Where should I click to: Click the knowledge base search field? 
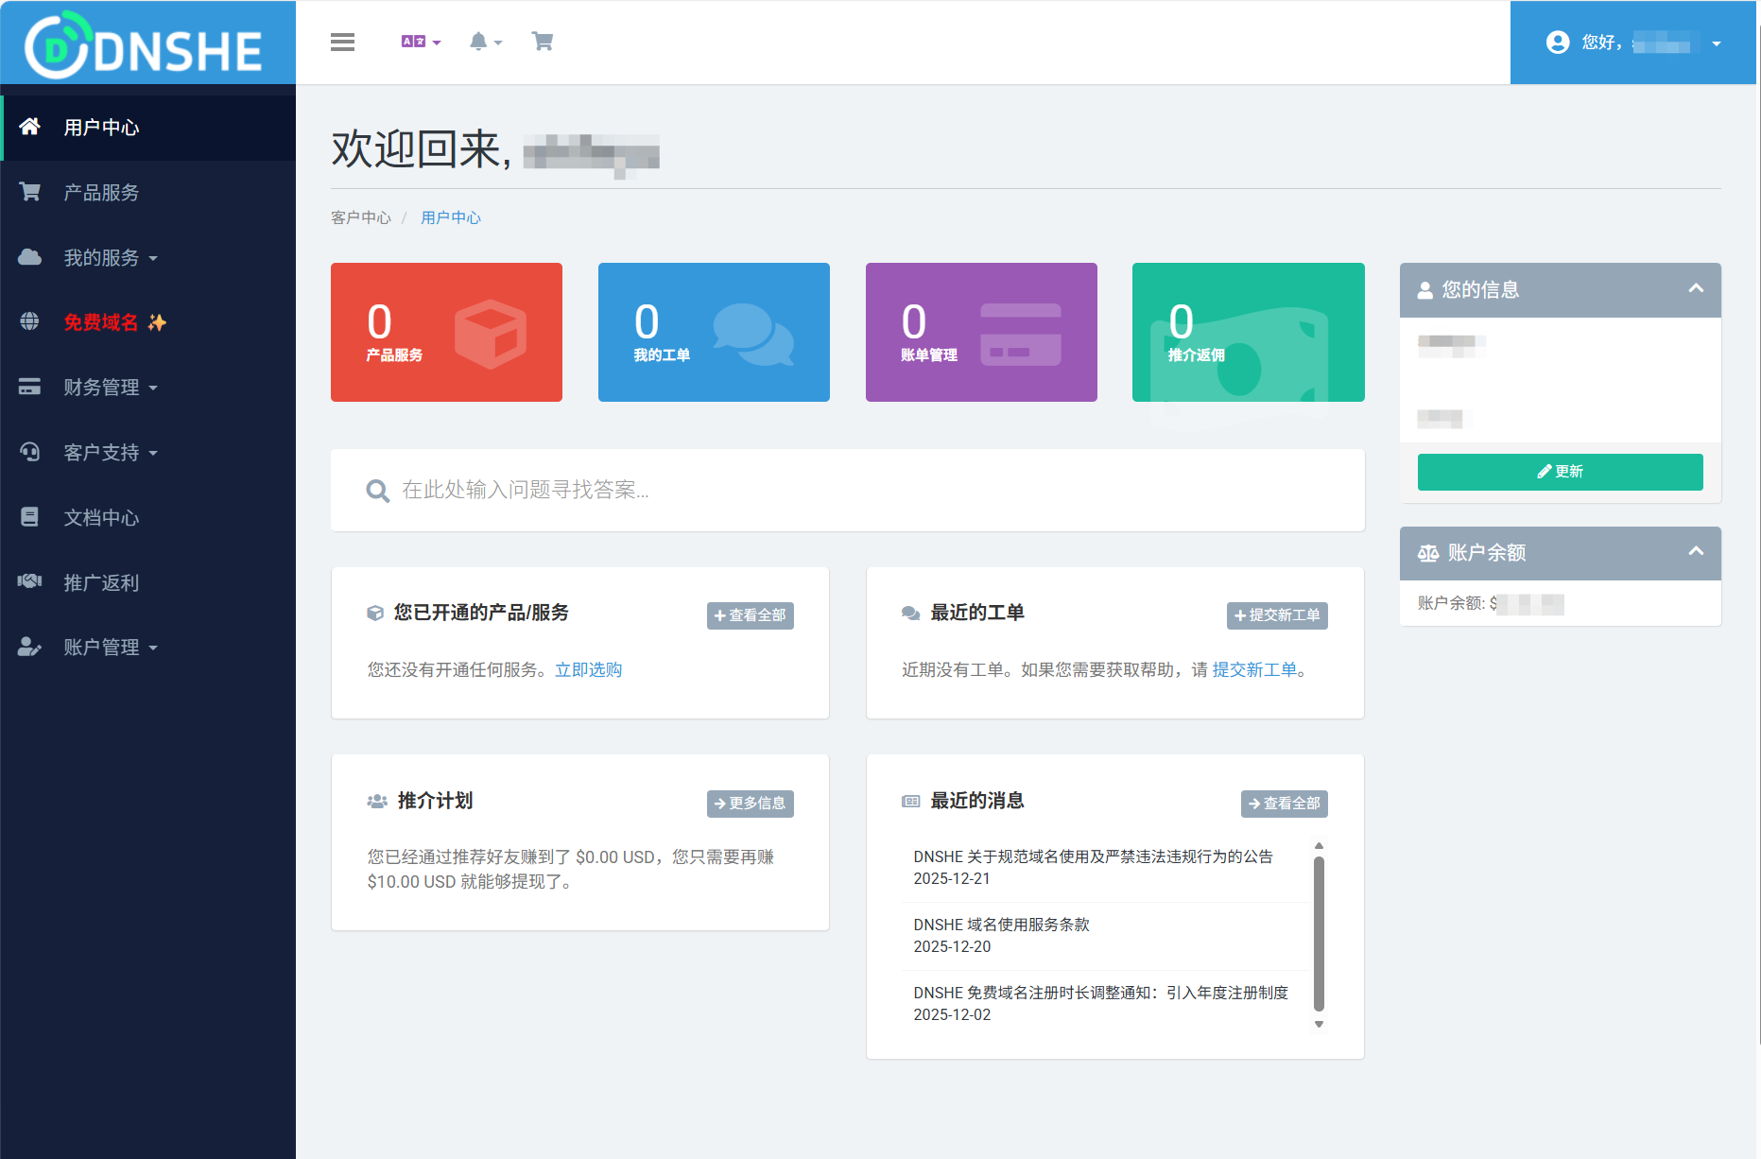tap(851, 490)
